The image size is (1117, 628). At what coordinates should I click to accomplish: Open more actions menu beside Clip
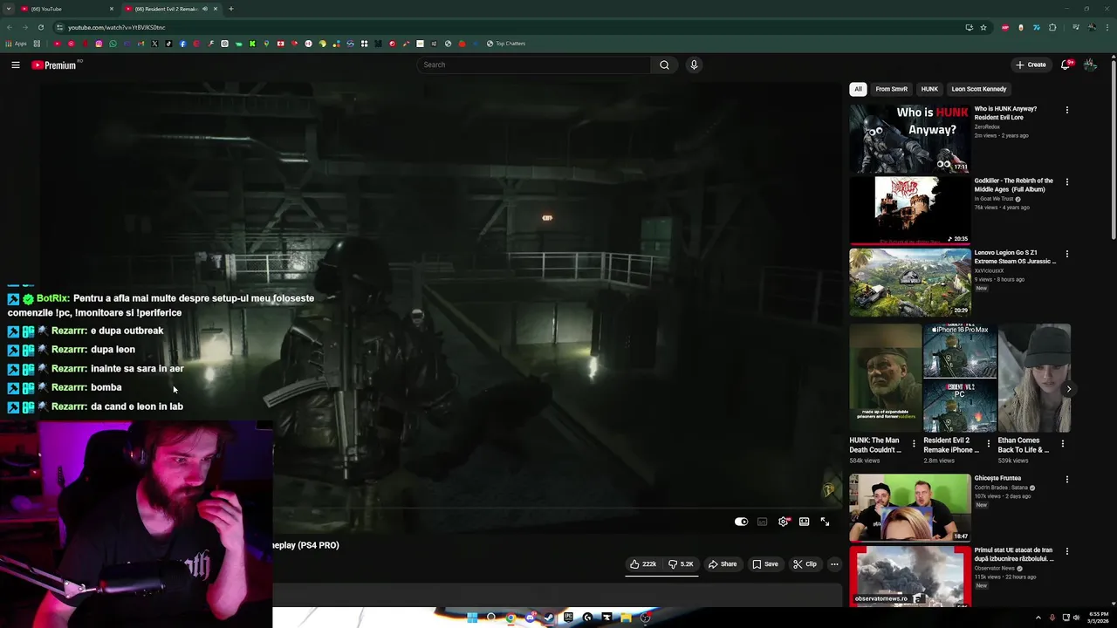[x=834, y=564]
